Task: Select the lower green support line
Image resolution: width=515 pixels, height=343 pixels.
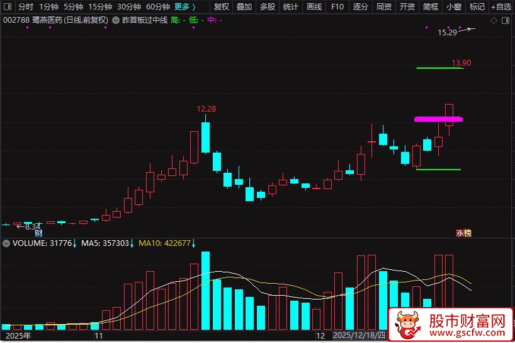Action: point(438,170)
